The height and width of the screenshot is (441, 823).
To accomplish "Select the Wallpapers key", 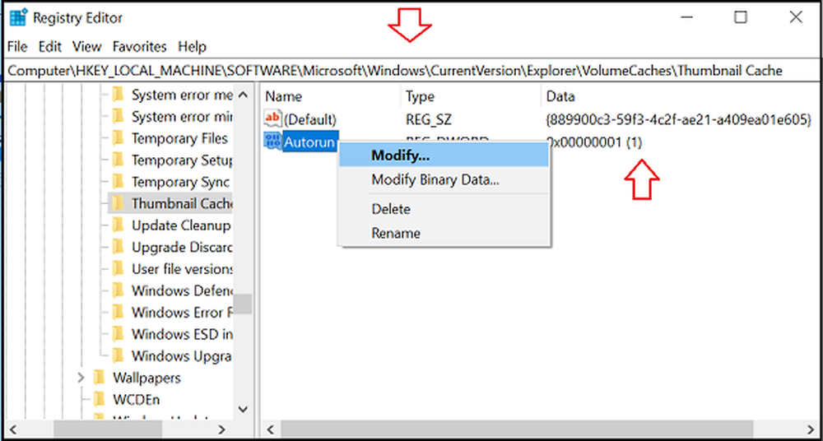I will [x=147, y=378].
